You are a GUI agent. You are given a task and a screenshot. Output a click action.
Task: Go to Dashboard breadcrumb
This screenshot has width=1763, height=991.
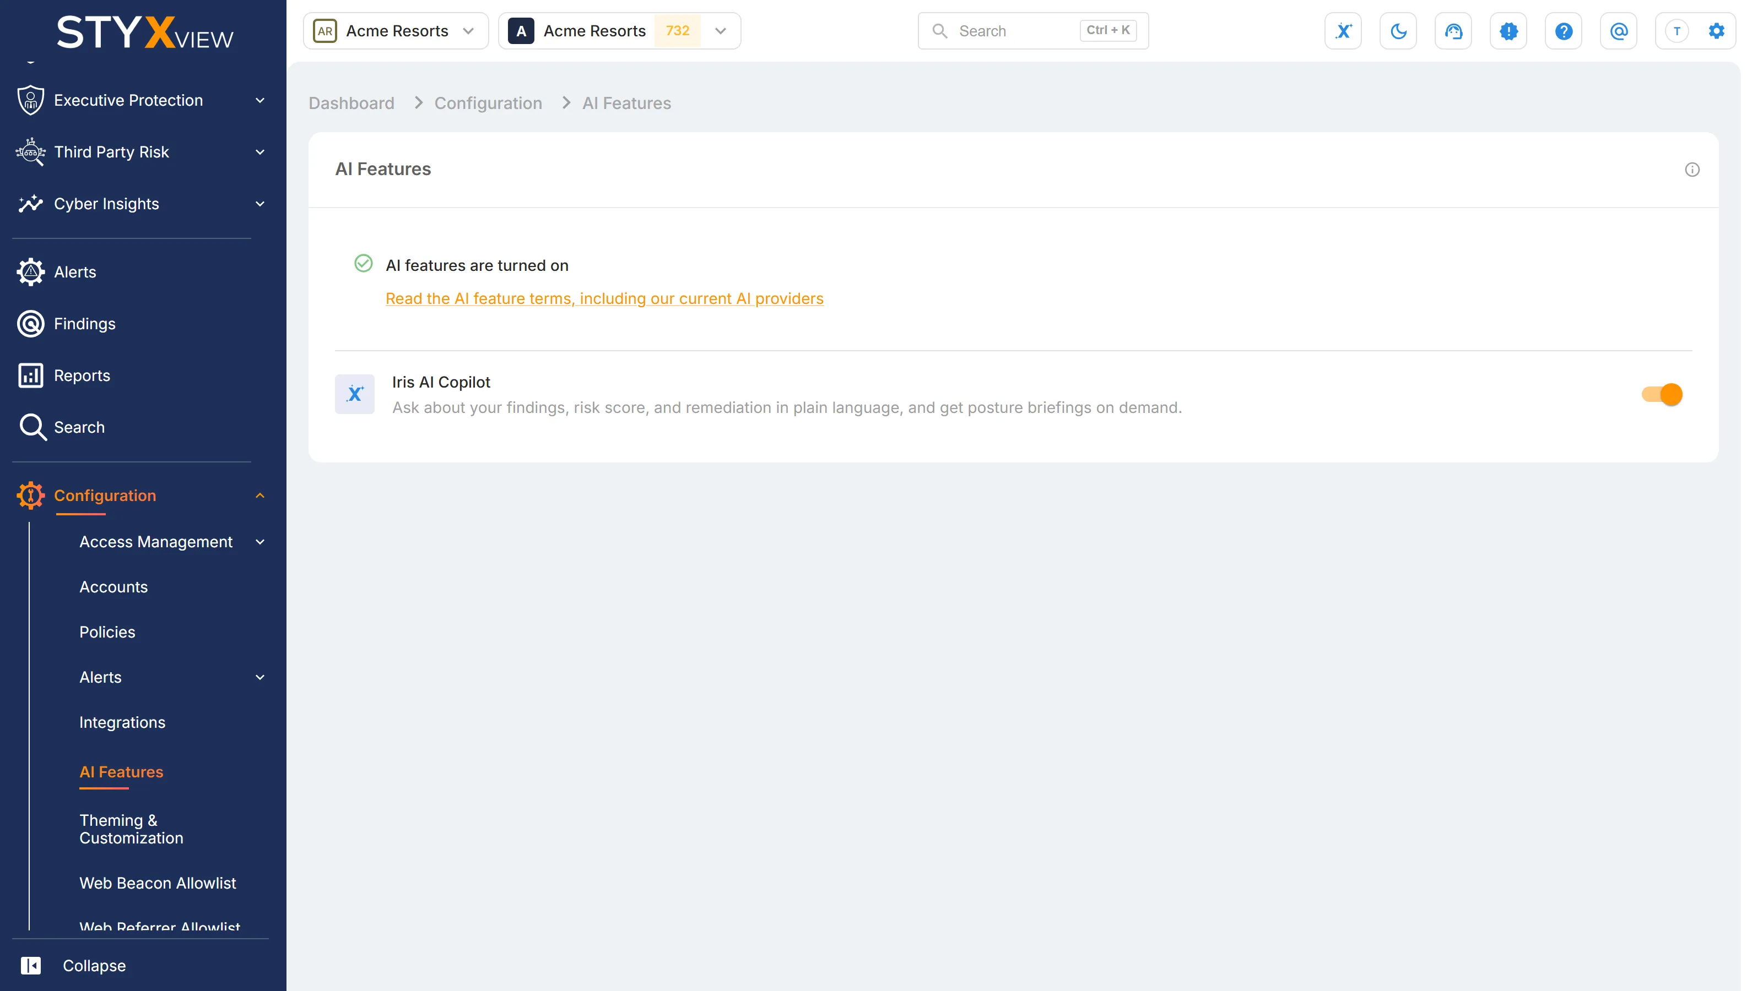pos(351,102)
